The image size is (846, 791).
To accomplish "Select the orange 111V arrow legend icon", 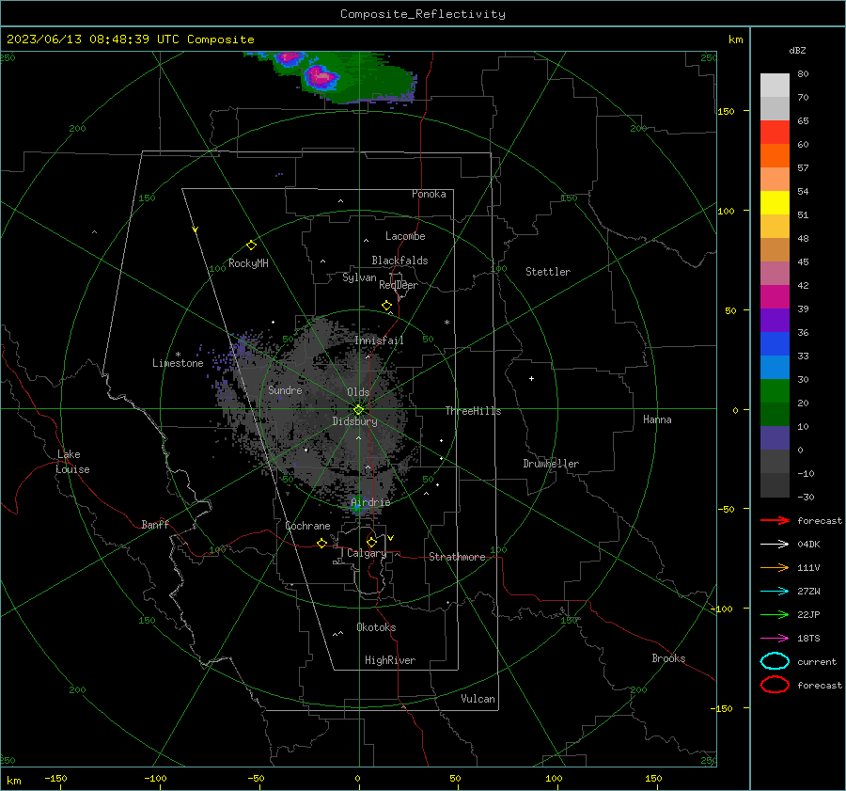I will tap(775, 567).
